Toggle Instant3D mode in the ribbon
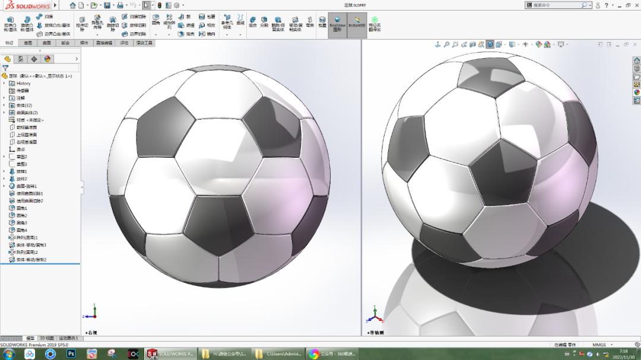 click(357, 23)
